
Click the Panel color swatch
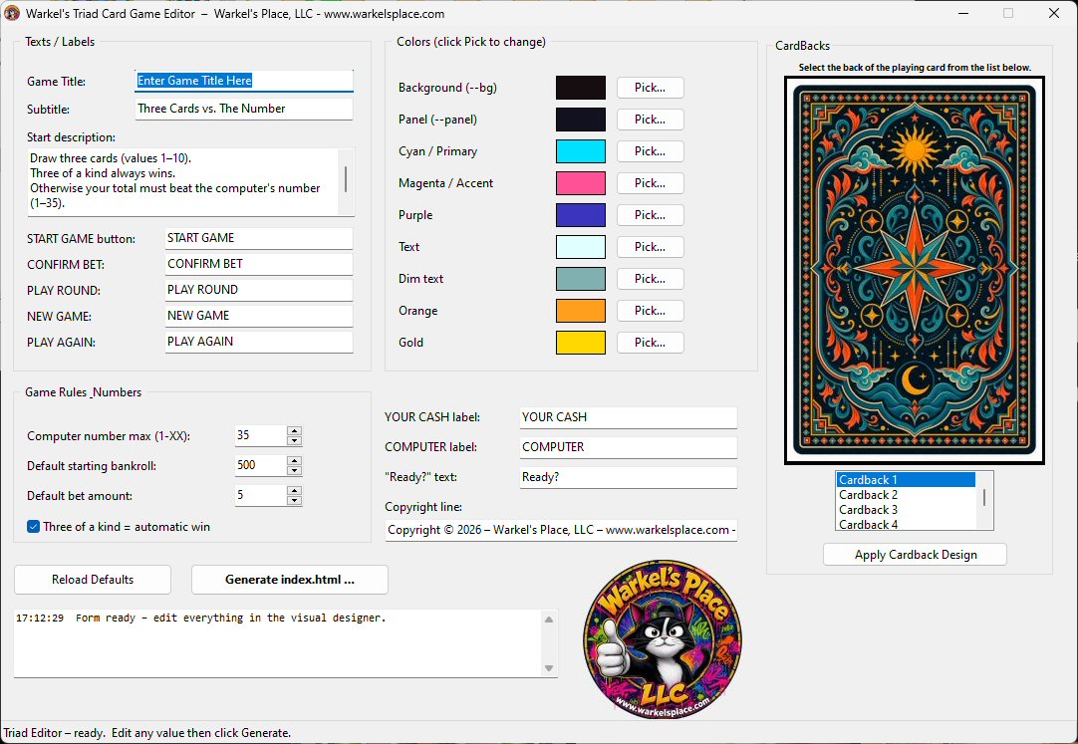tap(581, 120)
